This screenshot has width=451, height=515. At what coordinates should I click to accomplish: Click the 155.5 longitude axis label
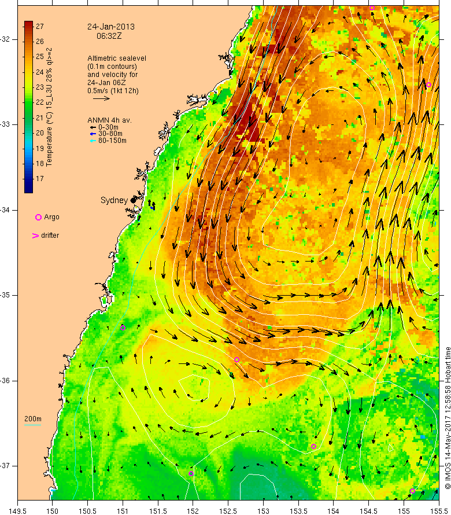(x=439, y=512)
